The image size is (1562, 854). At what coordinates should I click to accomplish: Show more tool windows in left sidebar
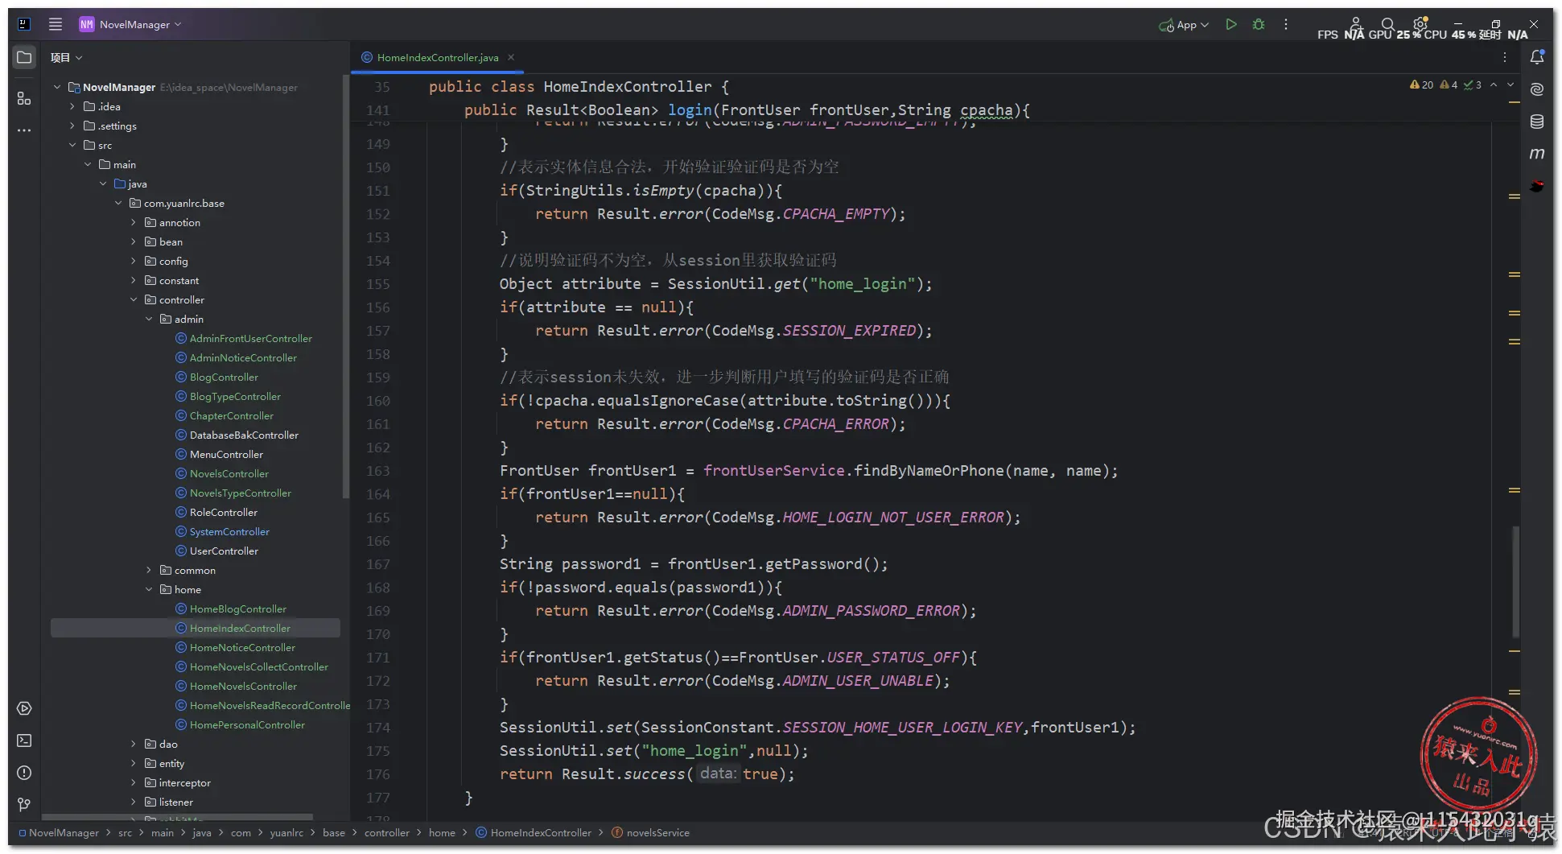tap(24, 130)
